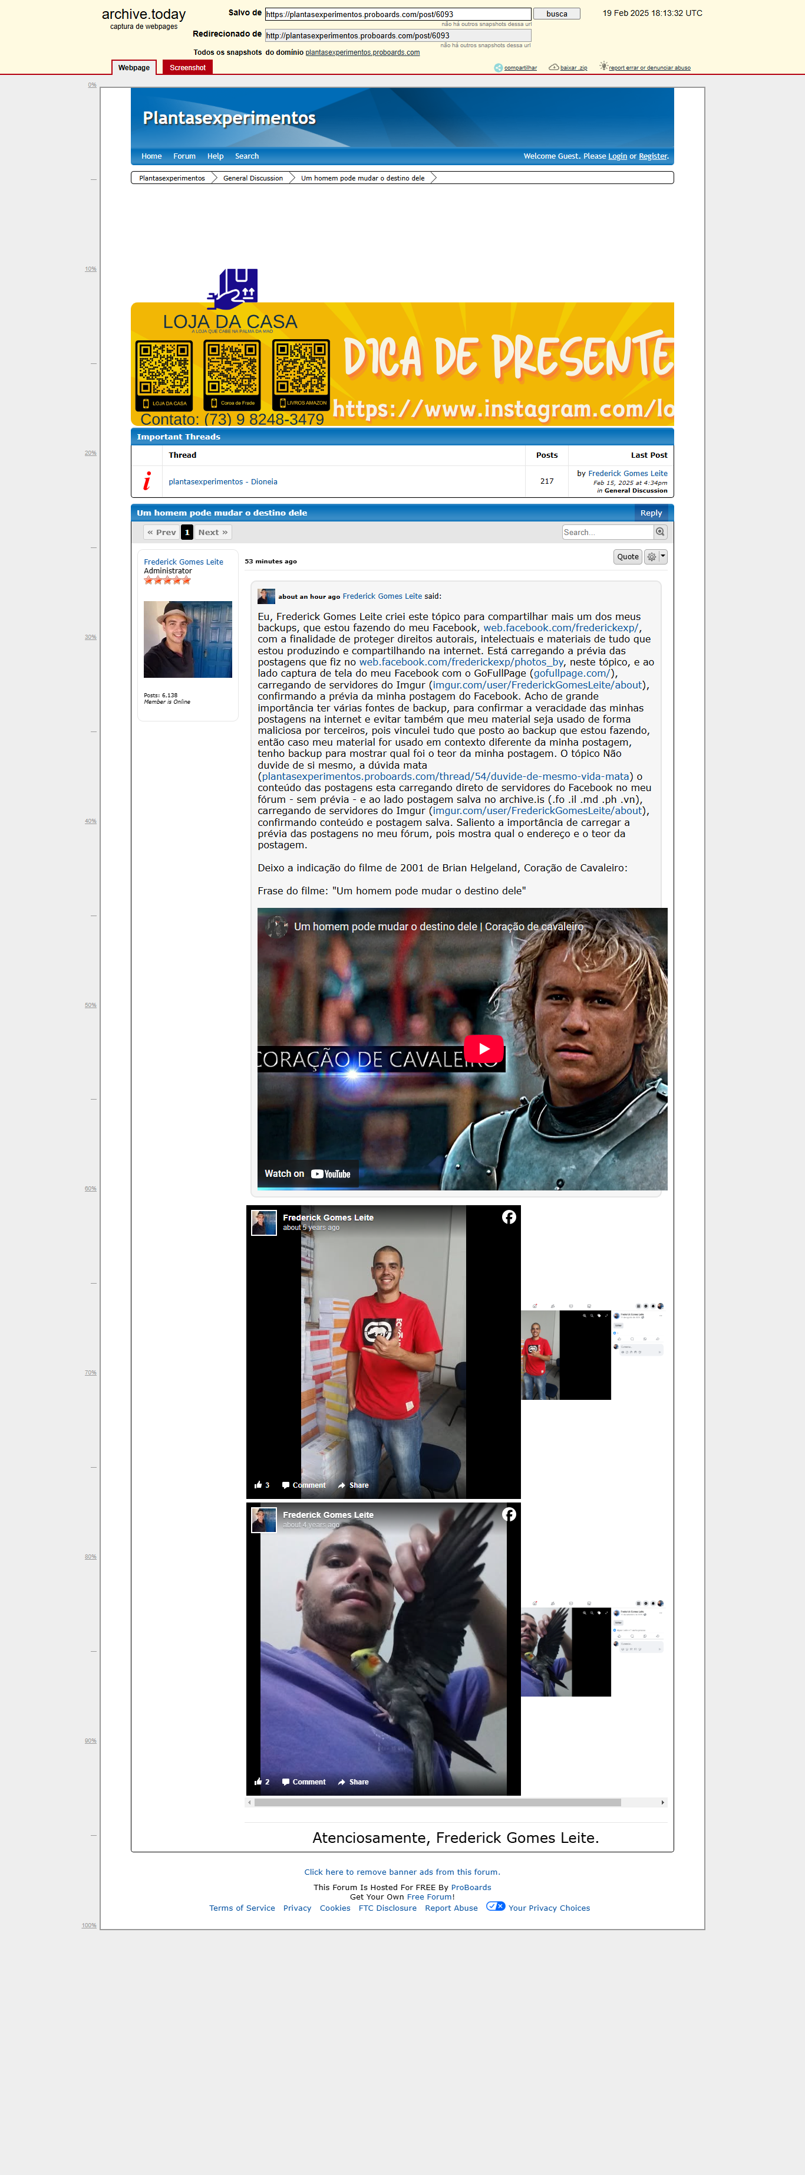Click the scrollbar right arrow under images
The image size is (805, 2175).
click(662, 1803)
